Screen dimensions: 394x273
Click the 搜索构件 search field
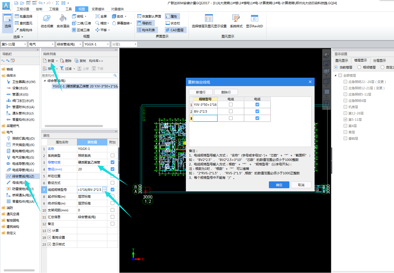coord(77,75)
